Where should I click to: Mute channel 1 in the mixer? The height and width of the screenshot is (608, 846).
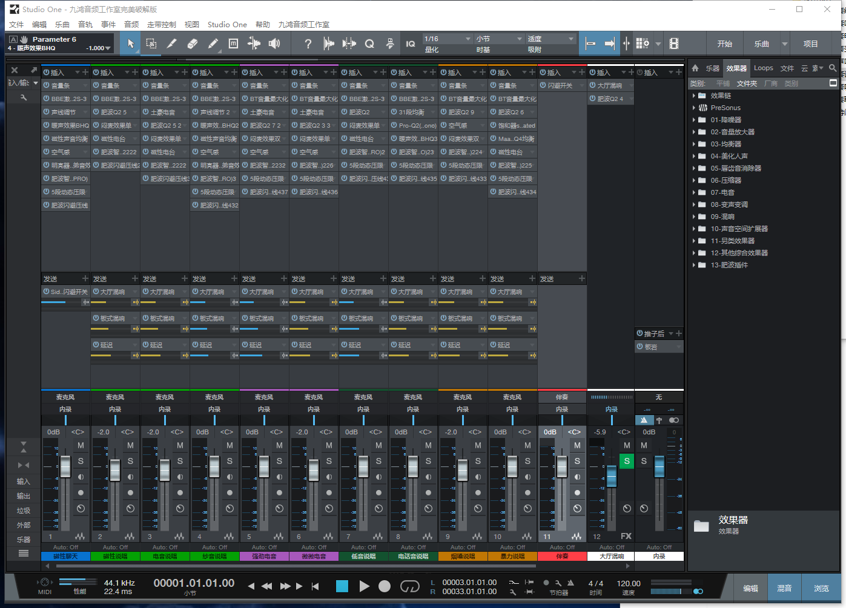click(x=81, y=445)
